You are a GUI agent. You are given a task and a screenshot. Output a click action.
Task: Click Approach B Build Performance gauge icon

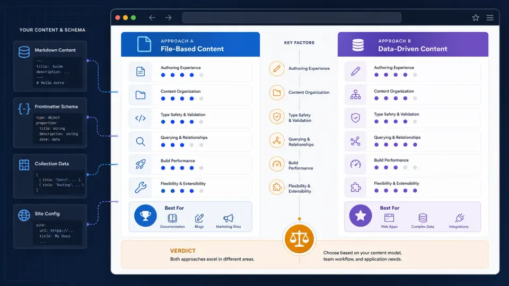coord(355,164)
